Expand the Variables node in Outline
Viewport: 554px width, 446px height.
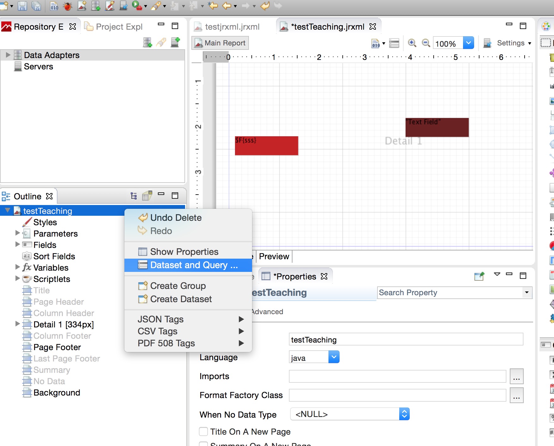coord(18,267)
